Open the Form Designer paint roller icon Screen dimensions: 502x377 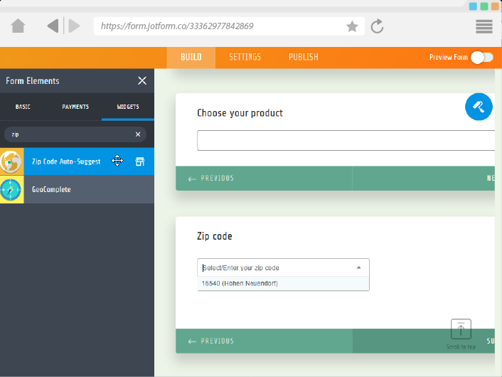(479, 107)
